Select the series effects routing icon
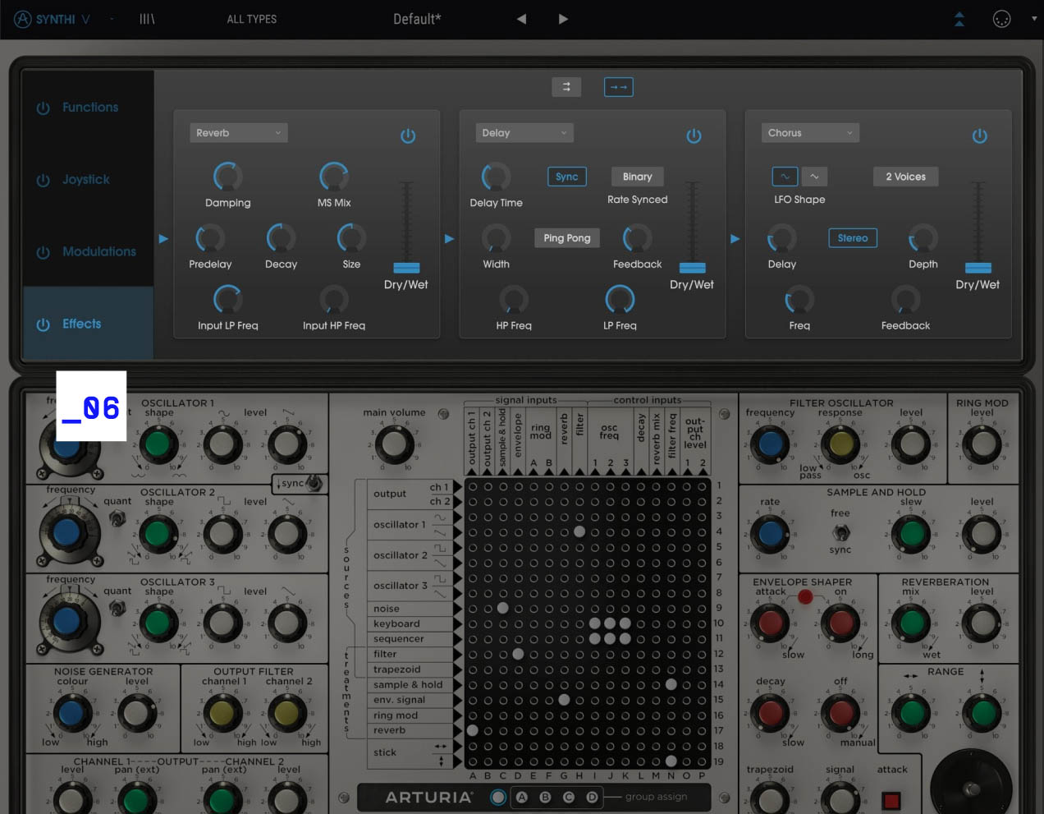The height and width of the screenshot is (814, 1044). pyautogui.click(x=618, y=86)
